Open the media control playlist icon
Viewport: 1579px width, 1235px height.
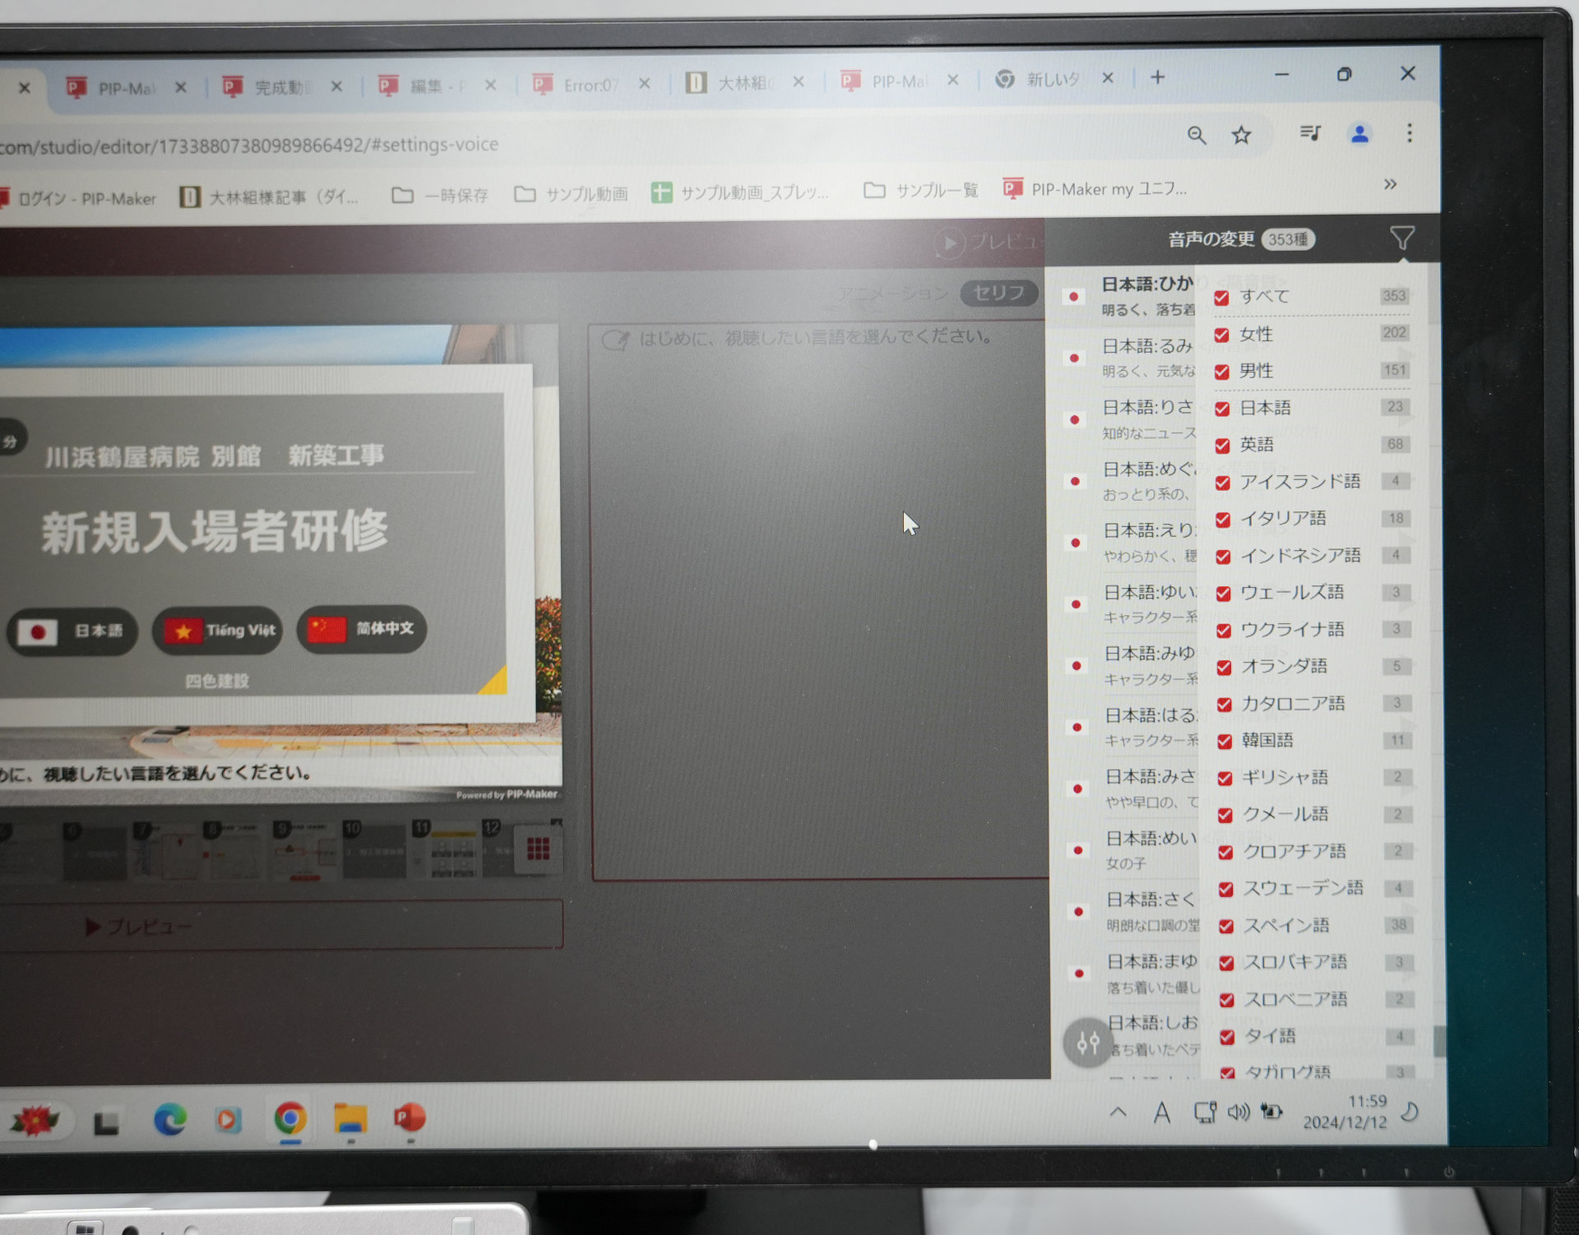click(x=1310, y=133)
